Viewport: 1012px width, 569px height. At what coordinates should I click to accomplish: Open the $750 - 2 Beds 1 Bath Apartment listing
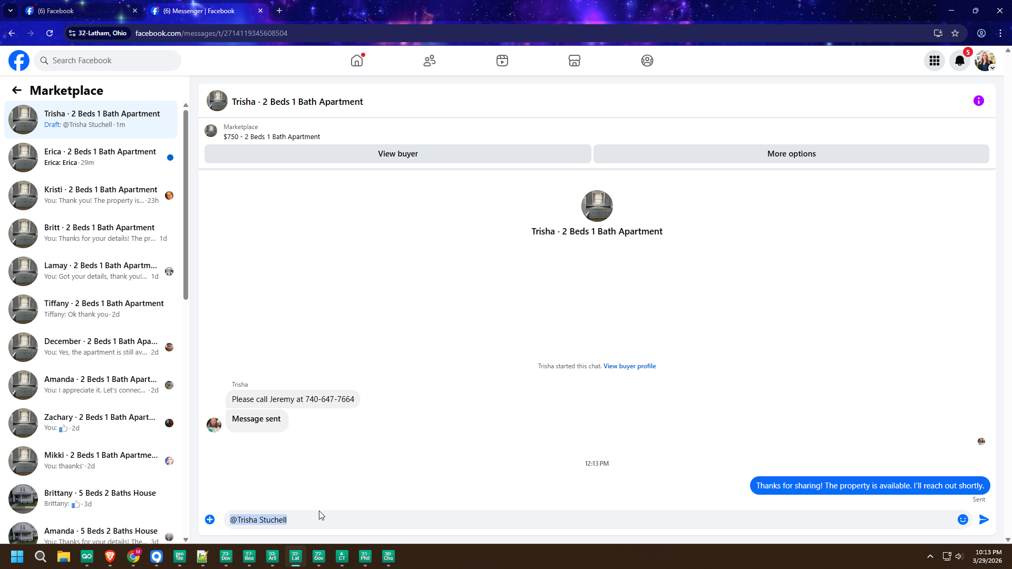pyautogui.click(x=271, y=137)
